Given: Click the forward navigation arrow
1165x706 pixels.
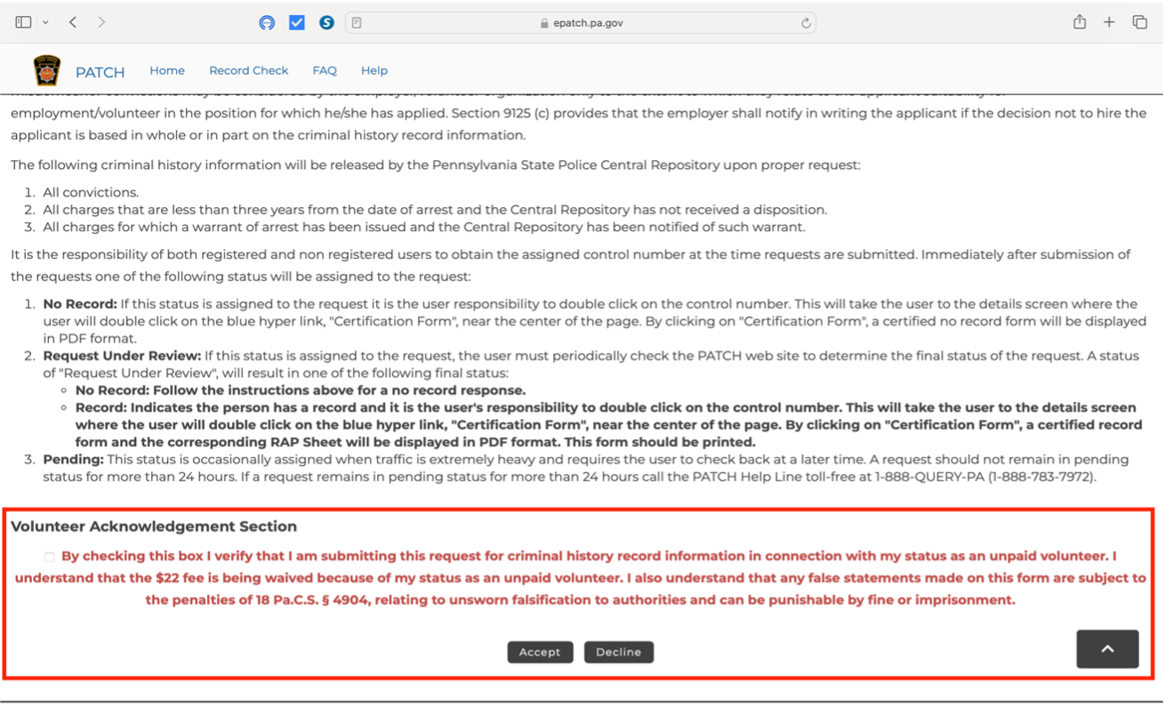Looking at the screenshot, I should tap(101, 22).
